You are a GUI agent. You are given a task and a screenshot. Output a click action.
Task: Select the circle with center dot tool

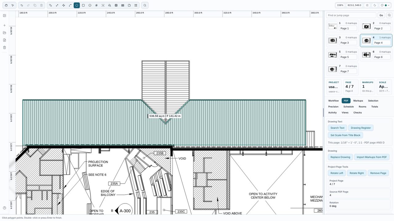point(90,5)
